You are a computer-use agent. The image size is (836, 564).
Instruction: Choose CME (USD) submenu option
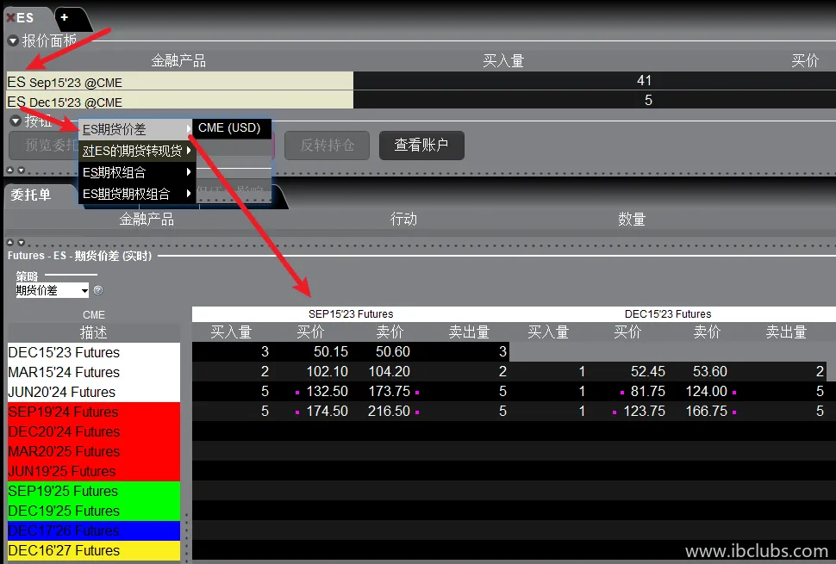pos(228,127)
